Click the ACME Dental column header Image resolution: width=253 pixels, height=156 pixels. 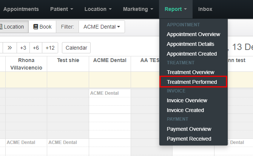point(110,64)
